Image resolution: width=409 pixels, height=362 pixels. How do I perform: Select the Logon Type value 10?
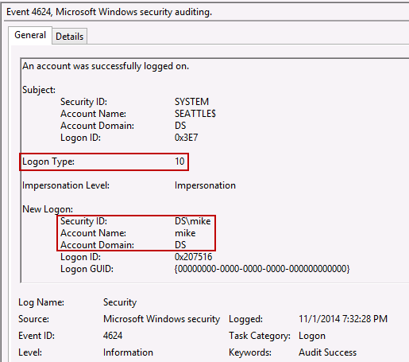(179, 162)
